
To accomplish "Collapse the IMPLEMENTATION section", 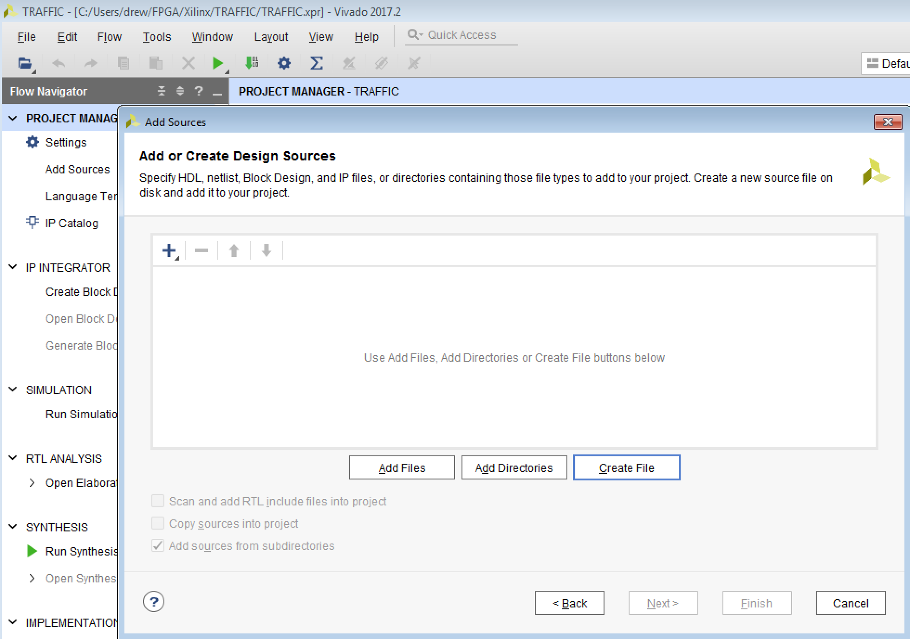I will click(13, 622).
